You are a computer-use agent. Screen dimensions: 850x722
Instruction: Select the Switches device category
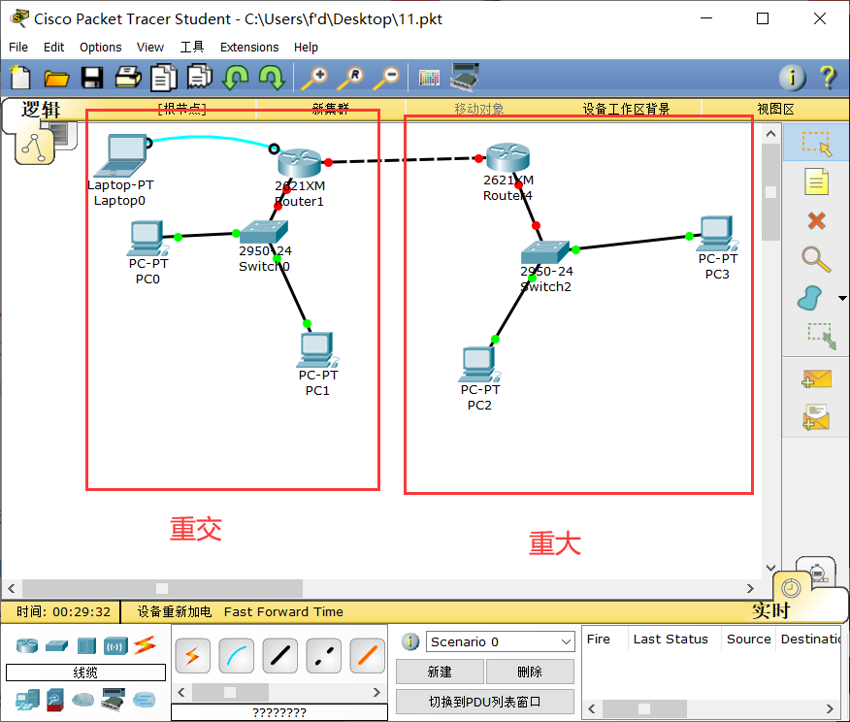57,645
